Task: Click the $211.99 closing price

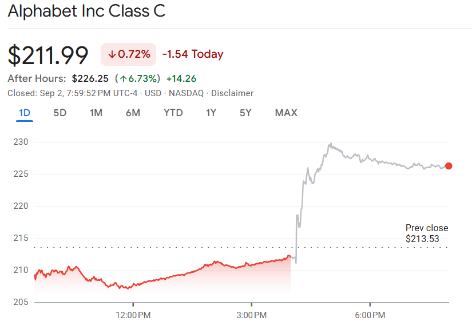Action: point(48,55)
